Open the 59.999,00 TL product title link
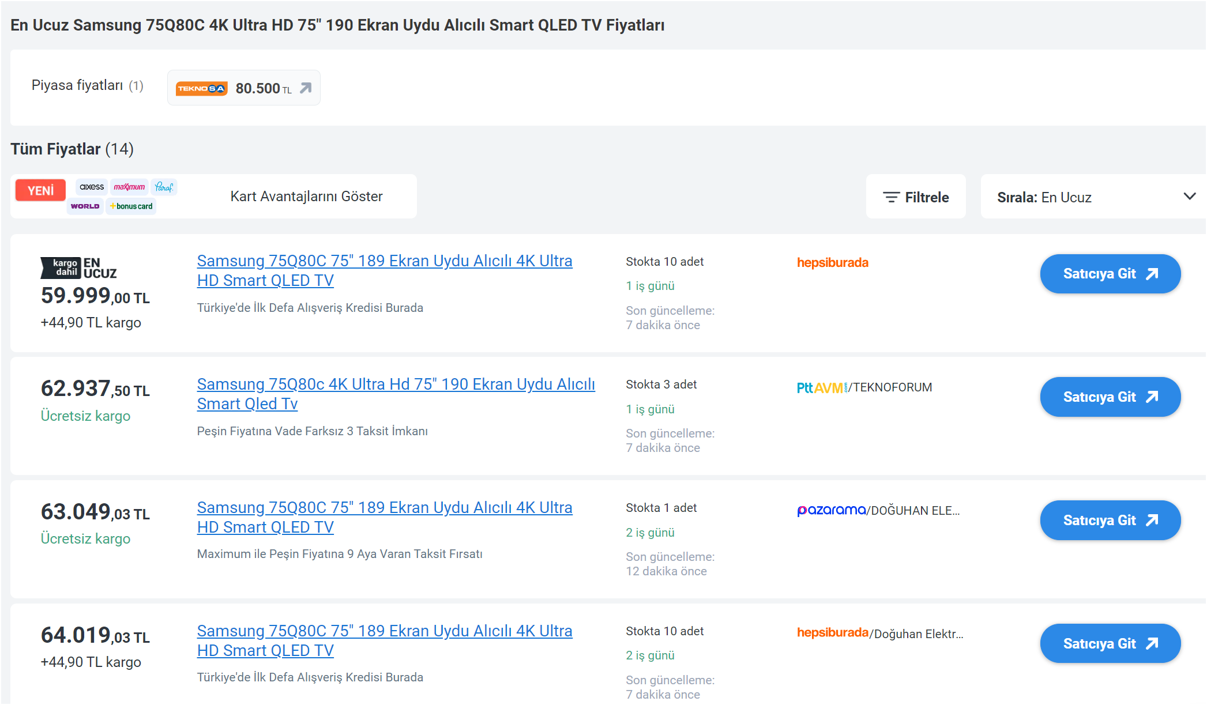This screenshot has width=1207, height=705. [385, 270]
